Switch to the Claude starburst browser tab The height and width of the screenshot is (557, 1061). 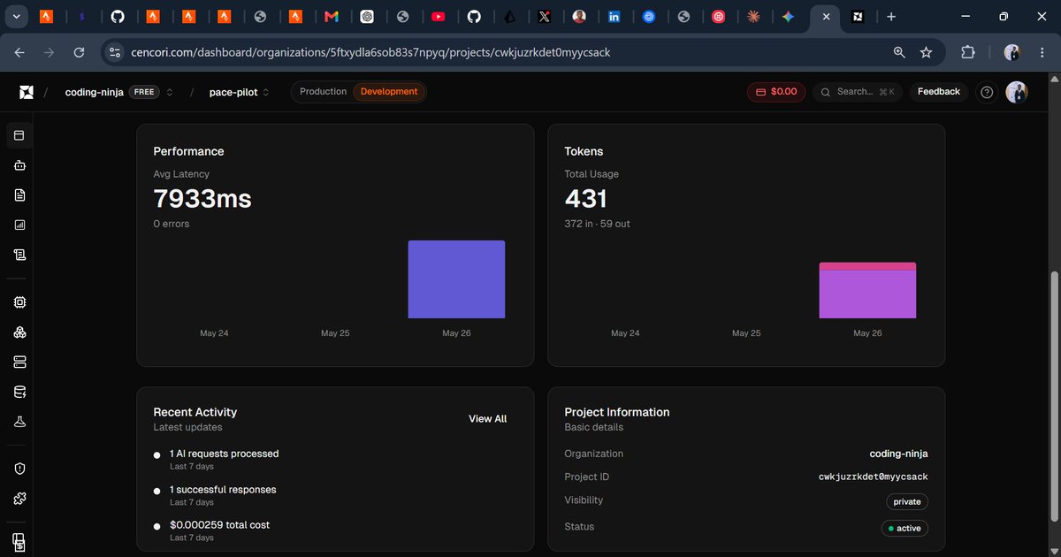tap(753, 16)
